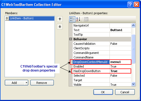Select the Visible property name
Image resolution: width=141 pixels, height=101 pixels.
click(77, 85)
